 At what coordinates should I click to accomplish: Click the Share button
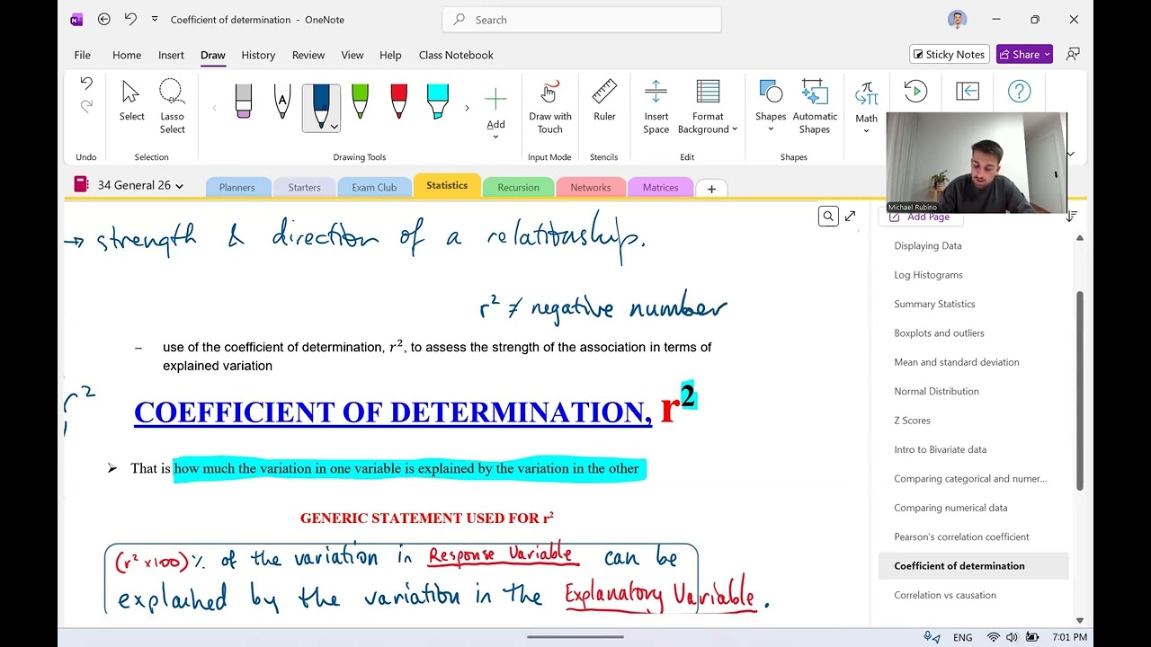click(1024, 54)
